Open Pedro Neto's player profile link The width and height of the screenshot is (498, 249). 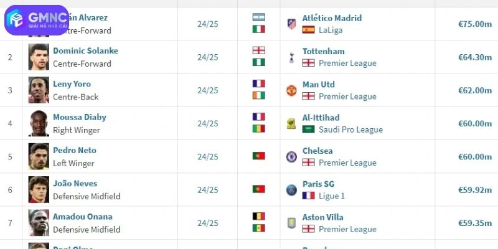pyautogui.click(x=75, y=150)
